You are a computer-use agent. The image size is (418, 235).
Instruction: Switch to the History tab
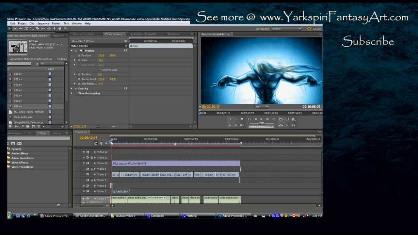[56, 133]
